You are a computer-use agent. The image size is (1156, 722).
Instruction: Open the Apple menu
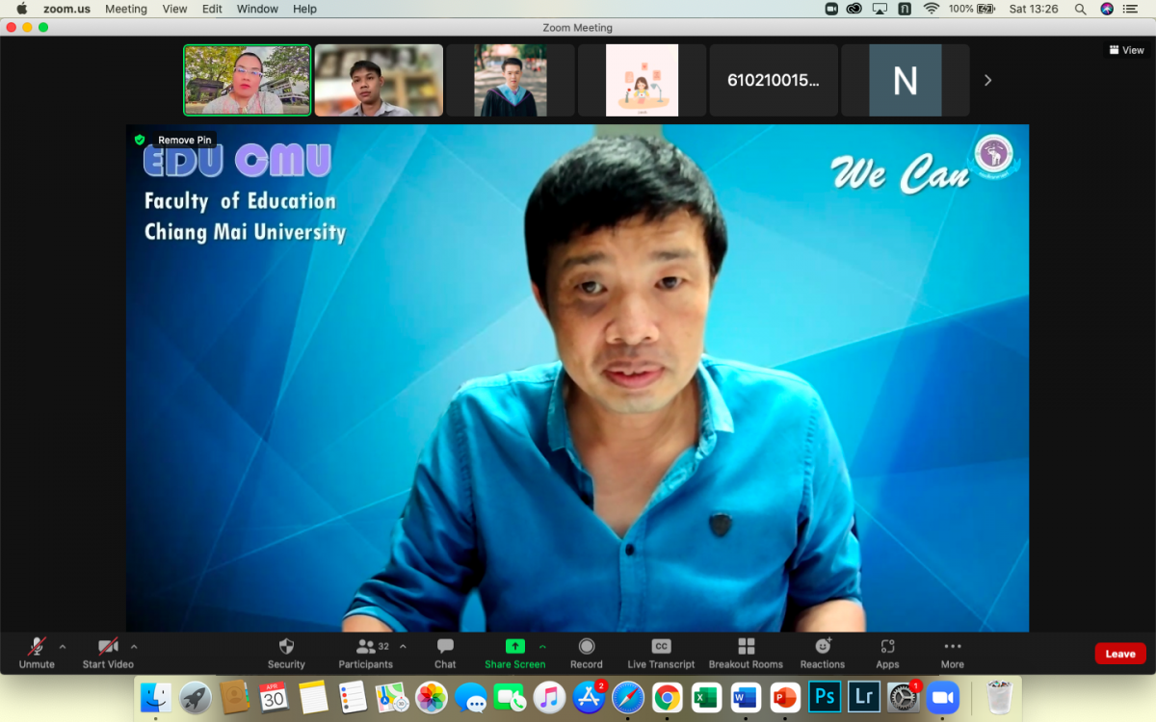(21, 9)
